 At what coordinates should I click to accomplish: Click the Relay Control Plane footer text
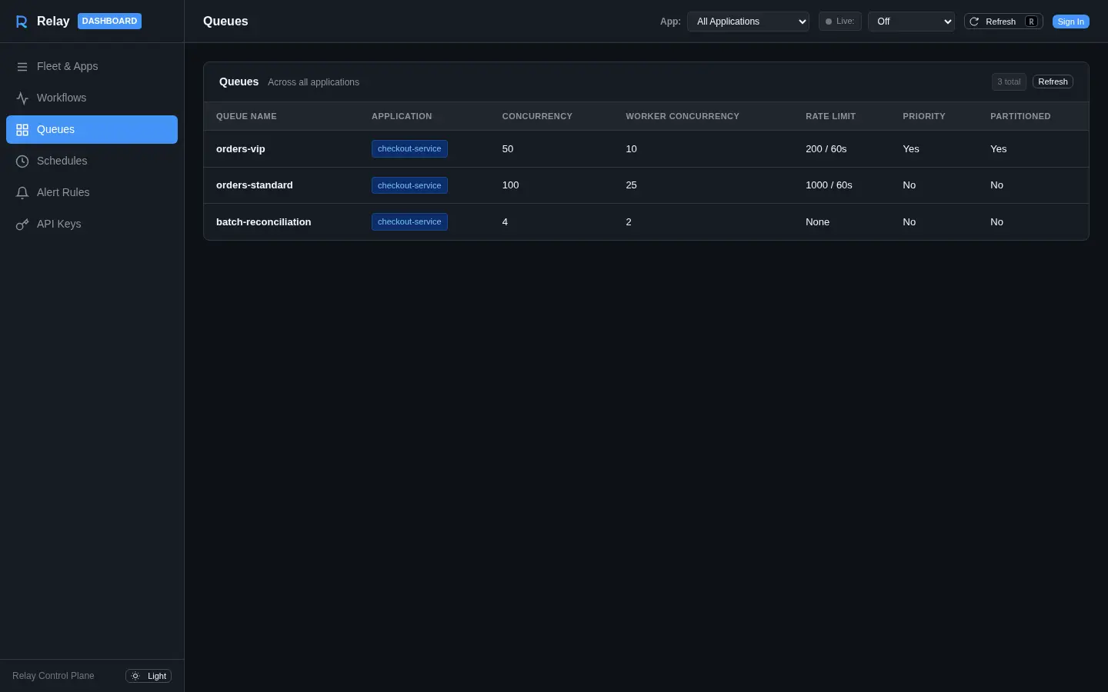coord(53,676)
